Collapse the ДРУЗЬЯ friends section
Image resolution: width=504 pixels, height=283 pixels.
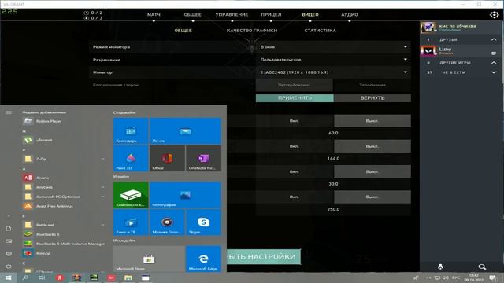(494, 40)
